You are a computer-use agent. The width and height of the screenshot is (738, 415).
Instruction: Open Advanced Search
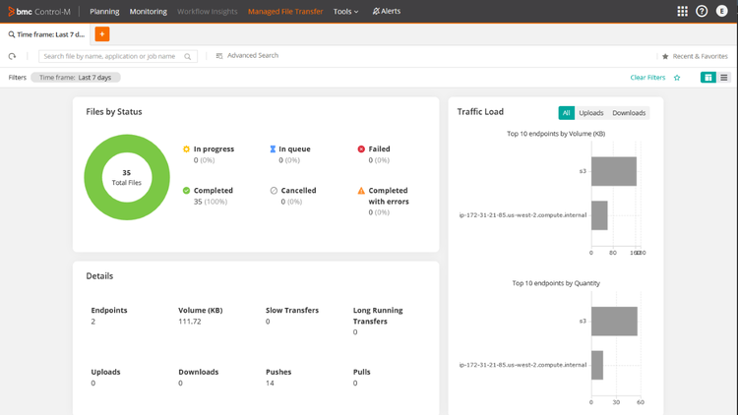(x=247, y=55)
